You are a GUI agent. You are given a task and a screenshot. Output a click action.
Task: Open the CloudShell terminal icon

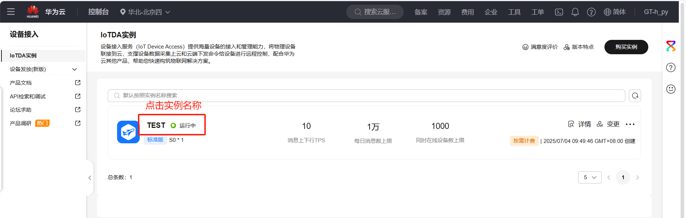tap(559, 12)
